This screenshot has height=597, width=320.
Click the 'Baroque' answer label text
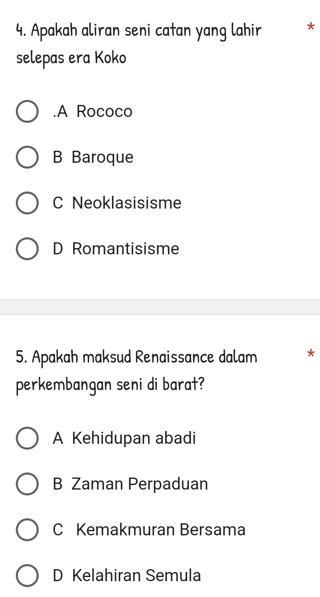(102, 157)
